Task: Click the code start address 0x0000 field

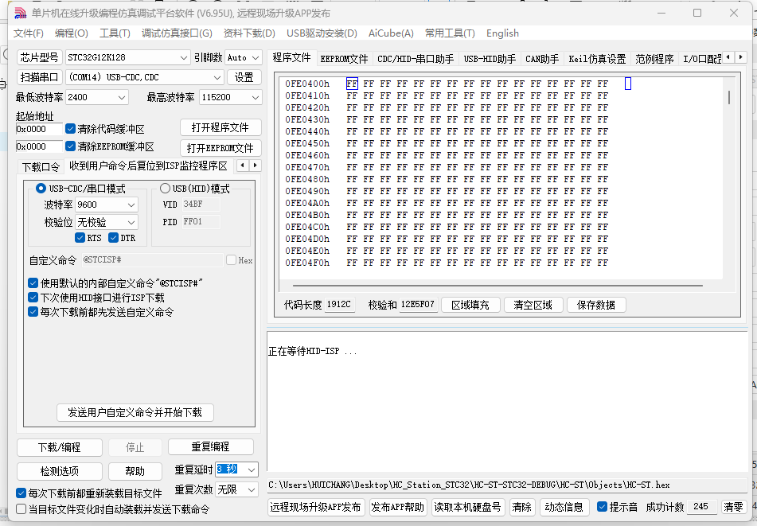Action: pos(39,129)
